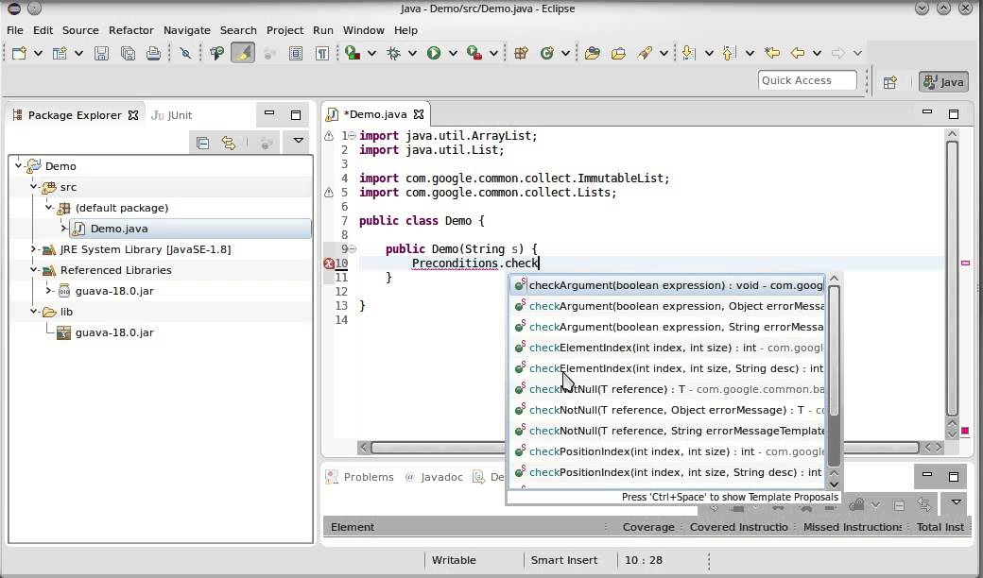Choose checkPositionIndex(int index, int size) proposal
The image size is (983, 578).
point(669,451)
